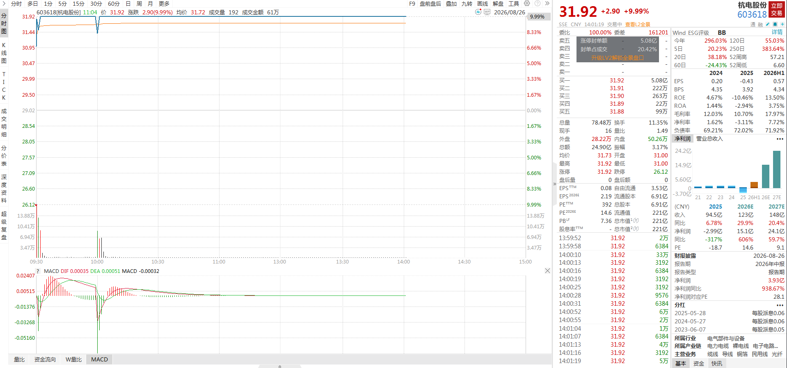Open the 快讯 news tab

[x=717, y=363]
